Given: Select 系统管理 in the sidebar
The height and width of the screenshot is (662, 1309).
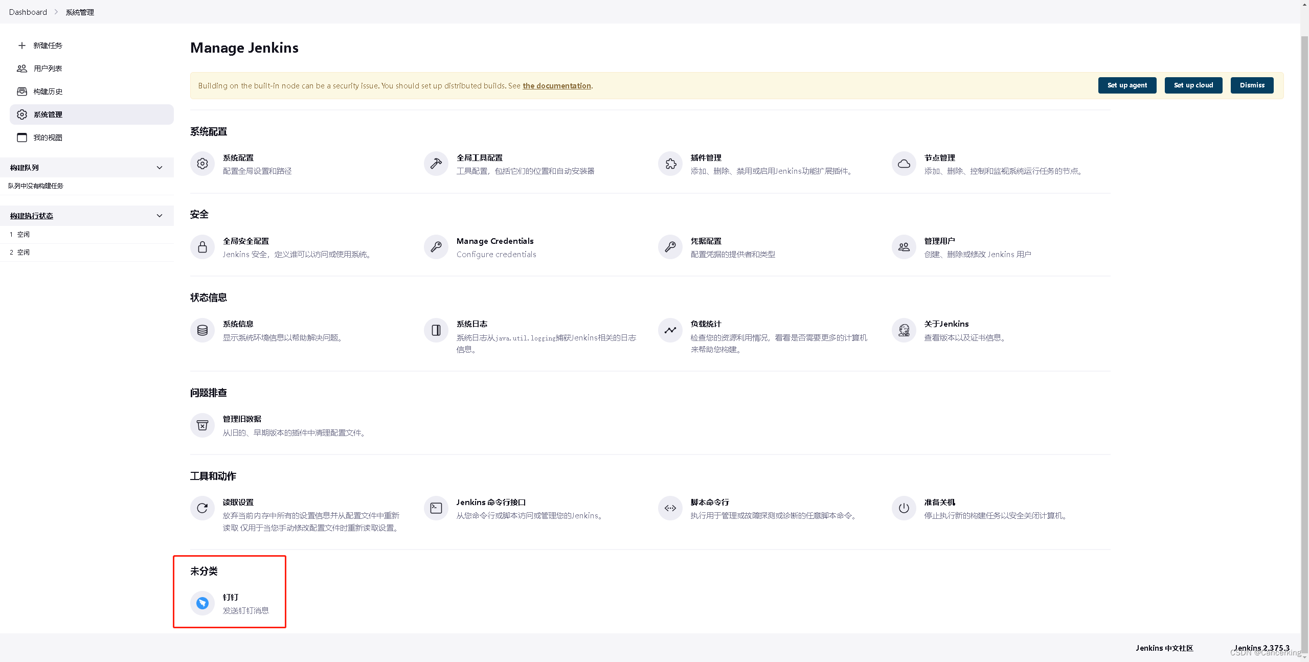Looking at the screenshot, I should [x=92, y=115].
